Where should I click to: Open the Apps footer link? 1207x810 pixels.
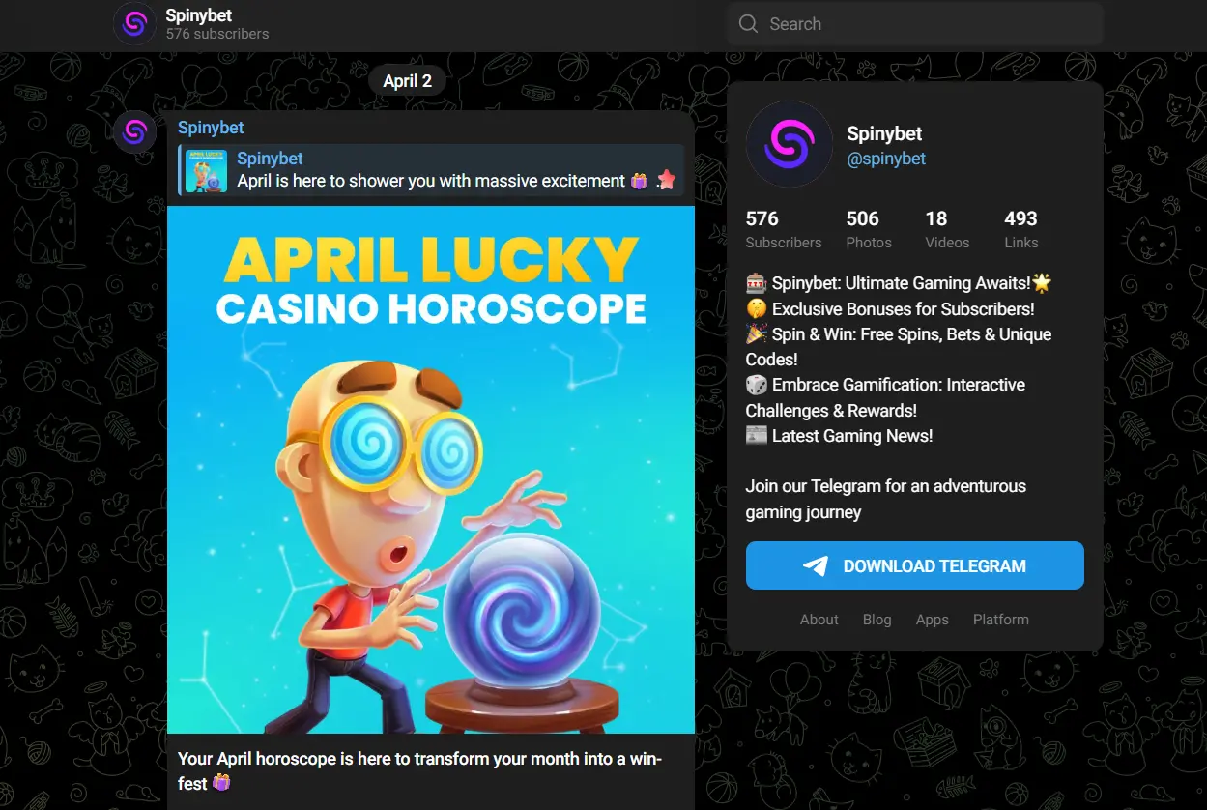pyautogui.click(x=933, y=620)
